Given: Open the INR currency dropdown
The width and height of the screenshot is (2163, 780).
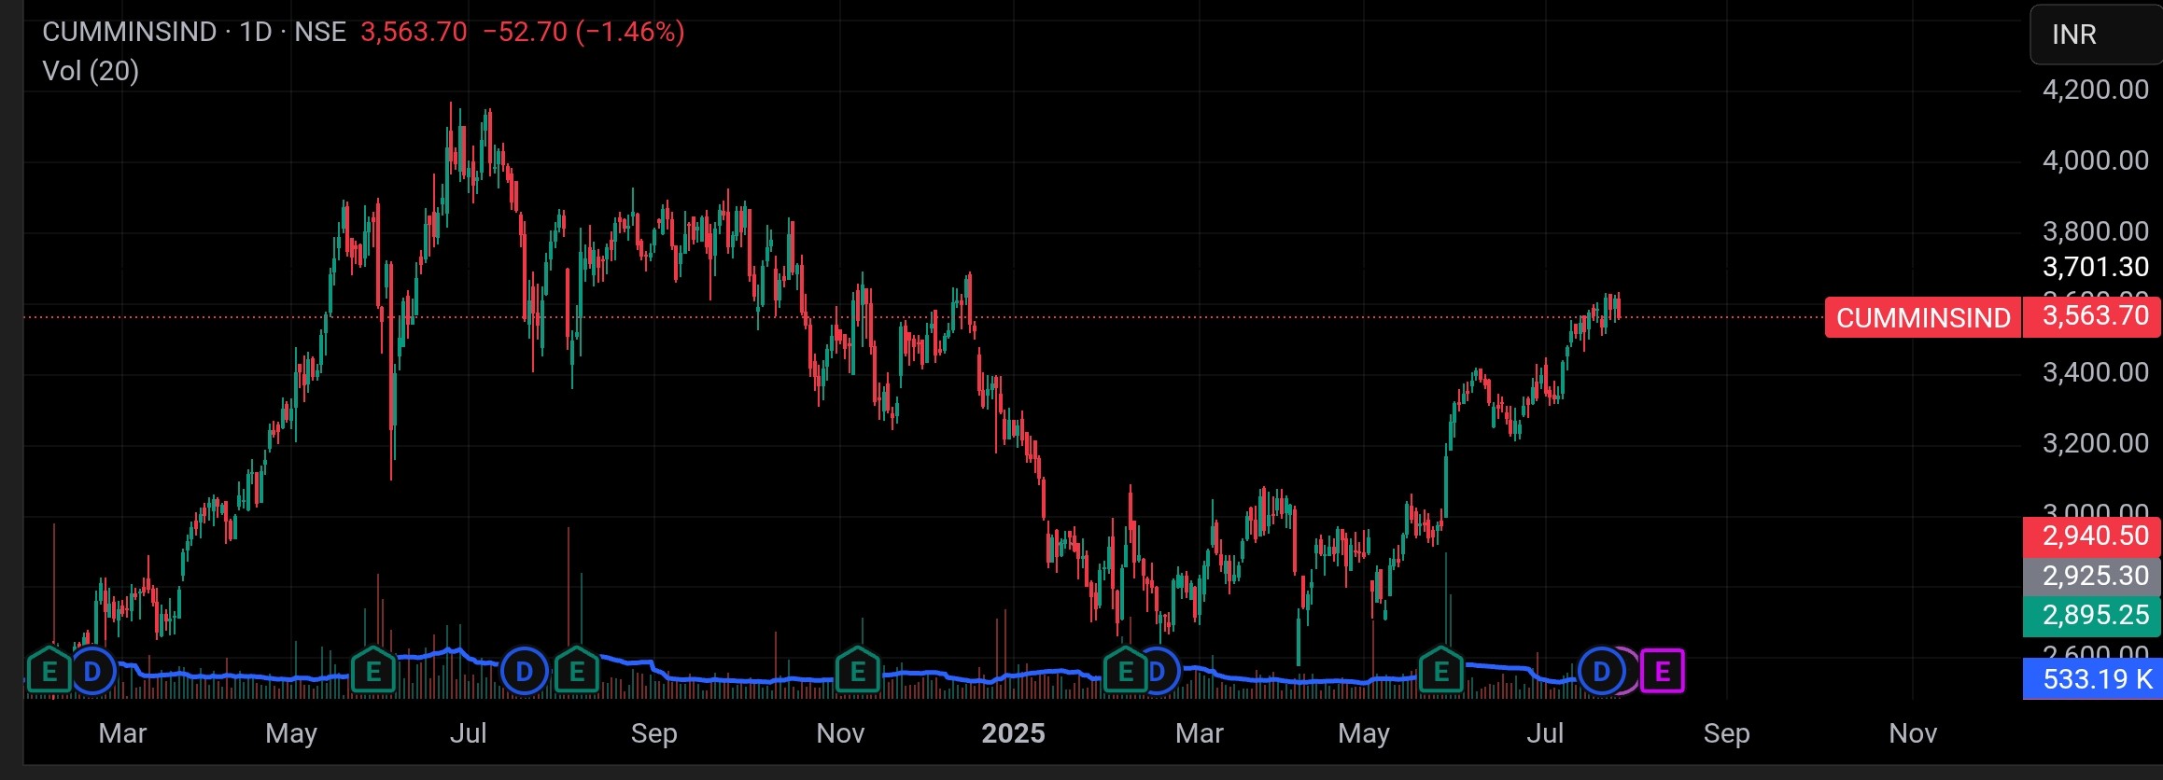Looking at the screenshot, I should pos(2097,35).
